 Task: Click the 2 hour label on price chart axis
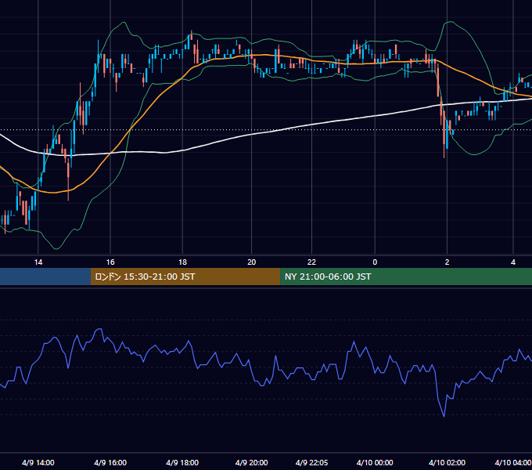[x=447, y=262]
